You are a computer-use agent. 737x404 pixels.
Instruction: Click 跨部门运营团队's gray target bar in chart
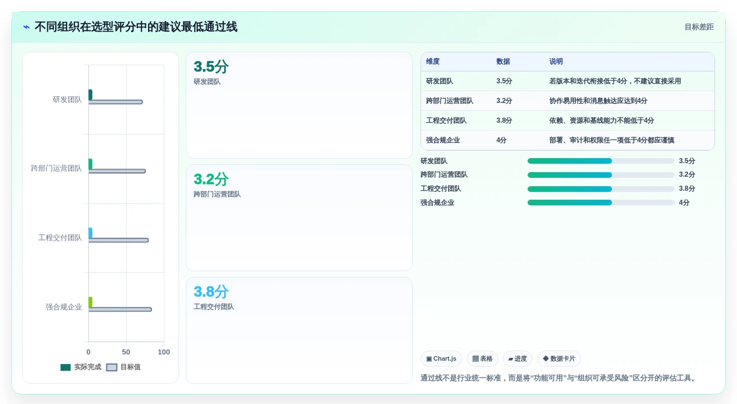coord(117,171)
